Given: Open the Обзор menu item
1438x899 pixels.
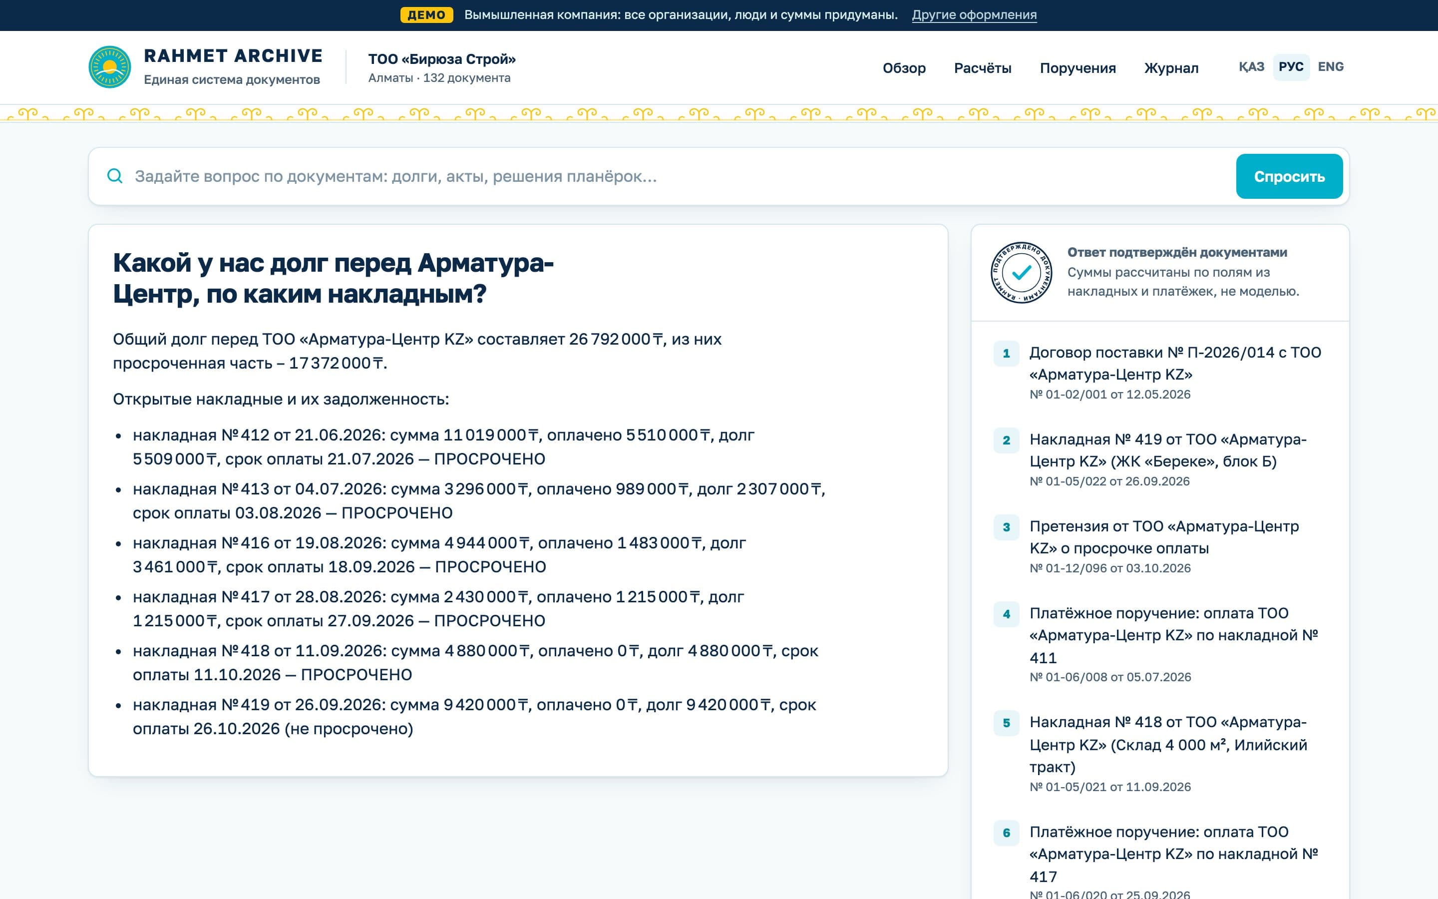Looking at the screenshot, I should pos(904,68).
